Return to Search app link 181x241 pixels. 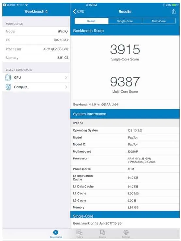point(9,5)
